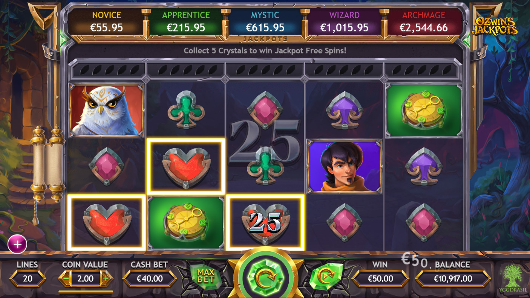The image size is (530, 298).
Task: Open the Novice jackpot panel
Action: 106,21
